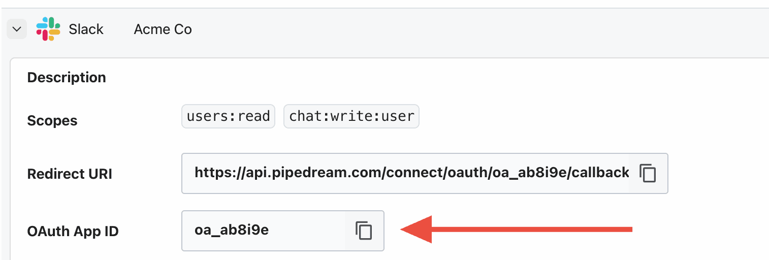Collapse the Slack app row chevron
This screenshot has width=769, height=260.
(16, 29)
